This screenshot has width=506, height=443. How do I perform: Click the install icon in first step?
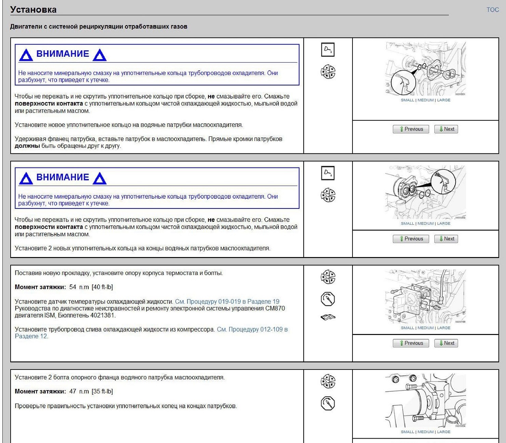coord(328,72)
